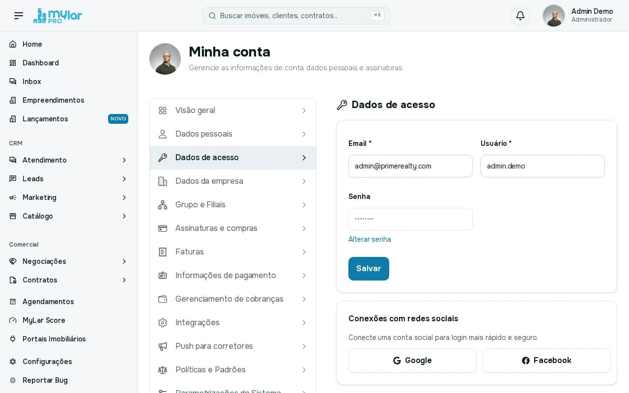Click the global search box
629x393 pixels.
(x=296, y=16)
